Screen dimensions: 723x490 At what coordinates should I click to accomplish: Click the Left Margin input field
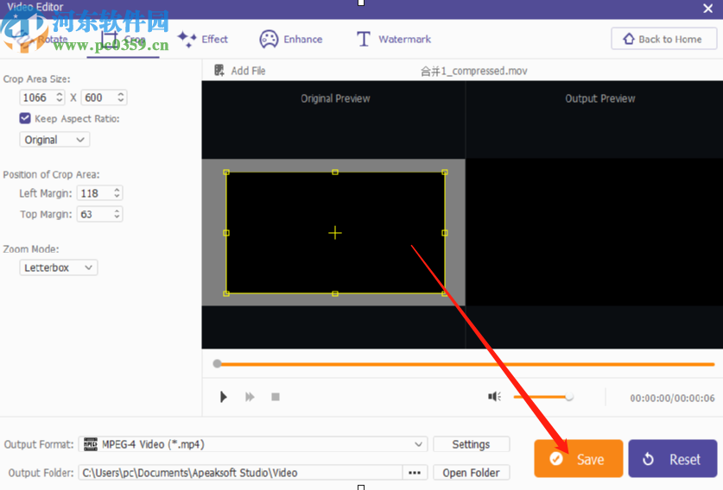tap(93, 193)
